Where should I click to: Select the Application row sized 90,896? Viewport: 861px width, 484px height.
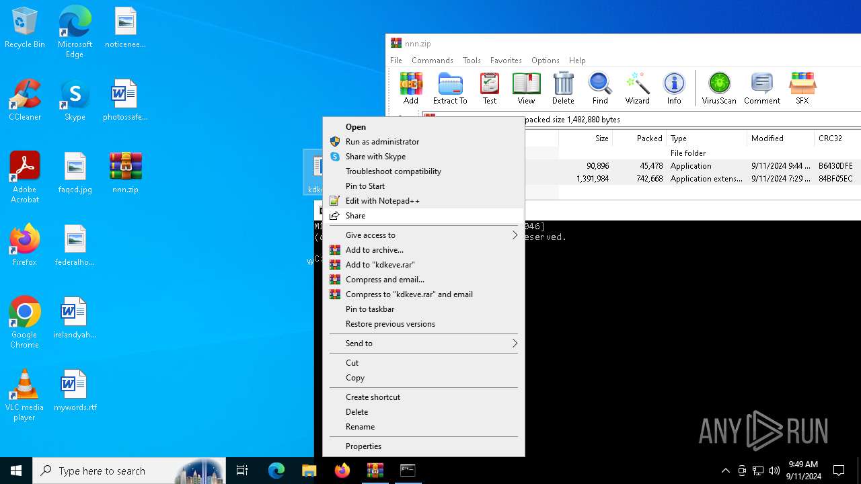point(693,166)
